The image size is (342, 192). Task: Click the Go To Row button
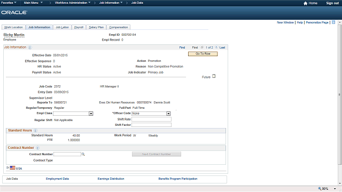pyautogui.click(x=203, y=54)
